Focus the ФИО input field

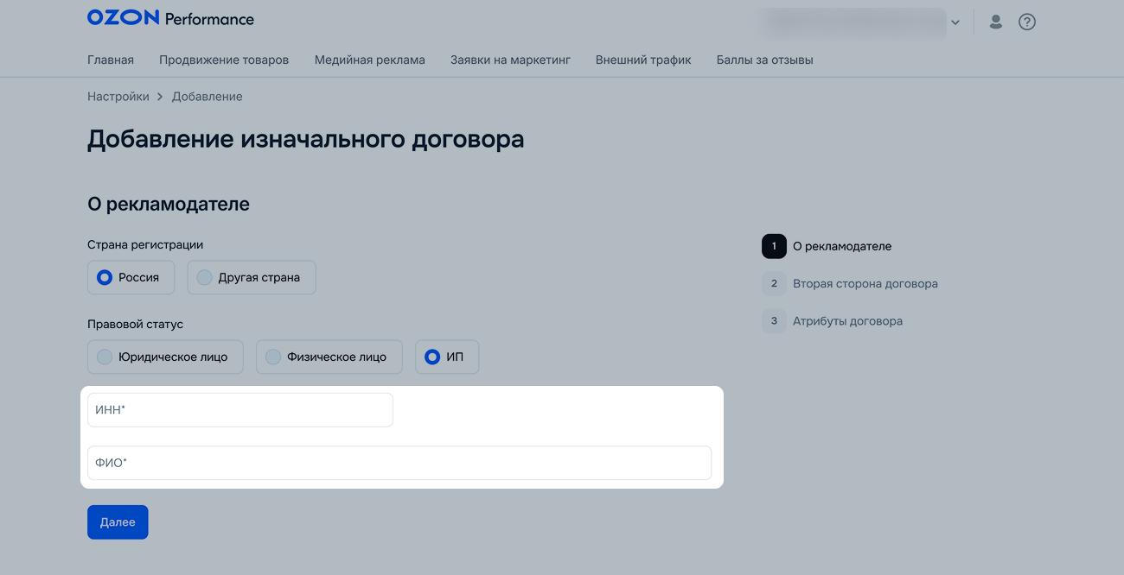pos(399,463)
